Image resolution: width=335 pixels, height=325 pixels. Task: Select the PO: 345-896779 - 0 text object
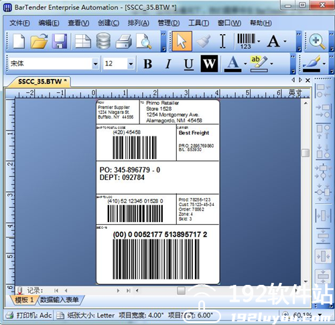coord(130,170)
